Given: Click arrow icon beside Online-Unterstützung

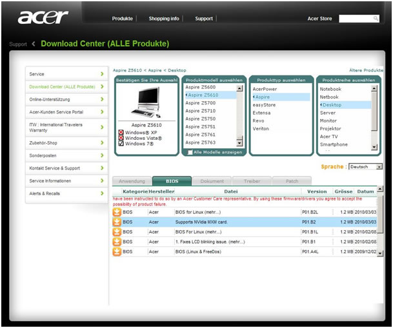Looking at the screenshot, I should (x=102, y=99).
